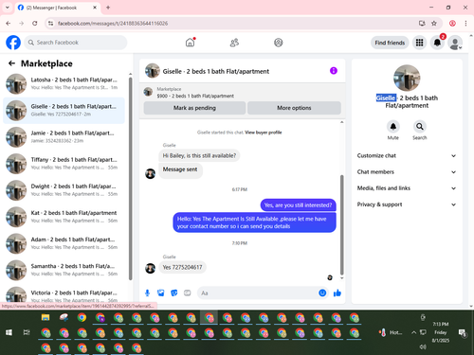
Task: Click message 'Yes 7275204617'
Action: click(182, 267)
